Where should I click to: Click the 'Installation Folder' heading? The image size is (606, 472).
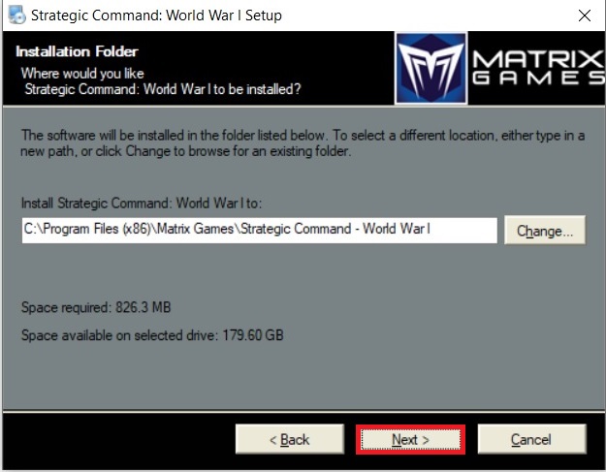coord(77,51)
